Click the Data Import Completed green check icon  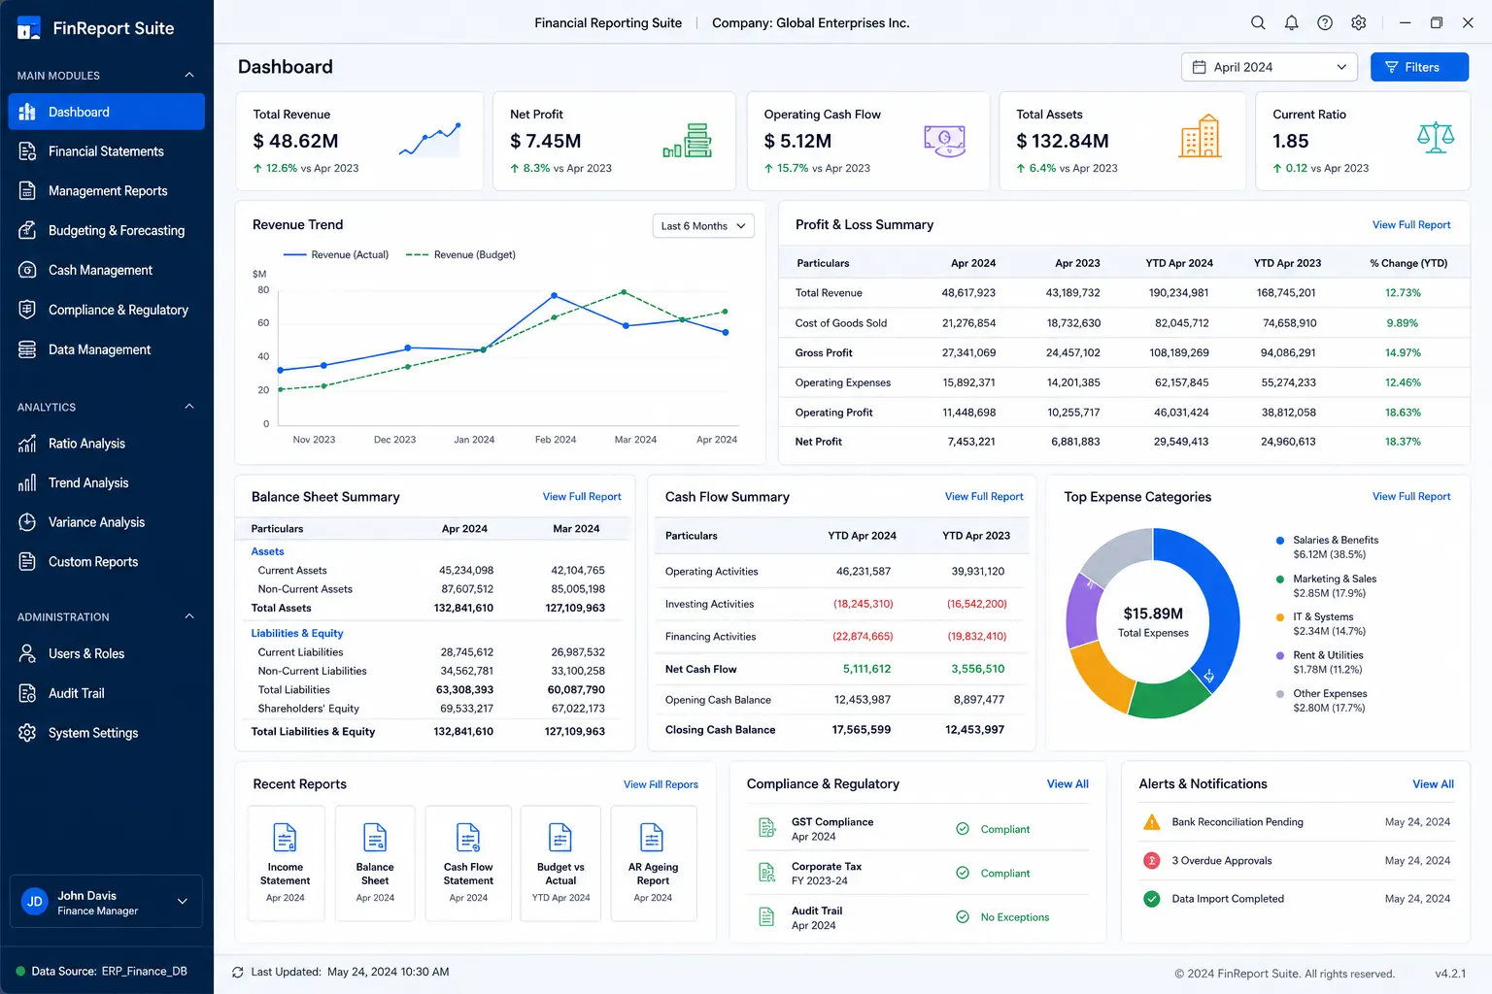(1152, 899)
